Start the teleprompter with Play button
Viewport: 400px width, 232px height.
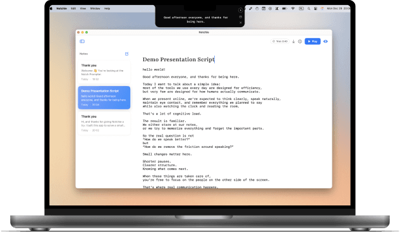(x=313, y=41)
